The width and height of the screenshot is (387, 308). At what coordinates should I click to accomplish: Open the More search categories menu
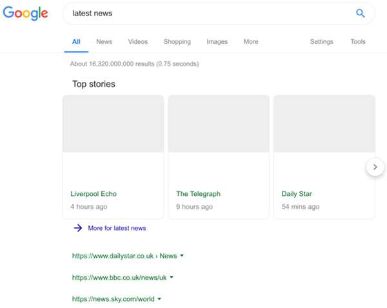coord(251,42)
